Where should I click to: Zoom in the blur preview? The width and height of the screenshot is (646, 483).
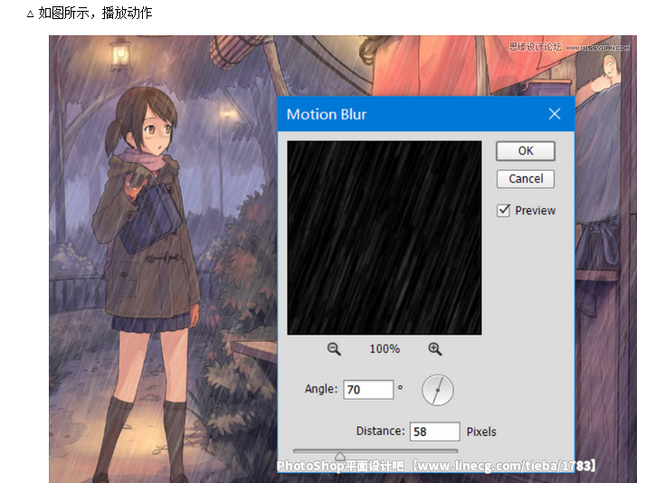tap(434, 349)
